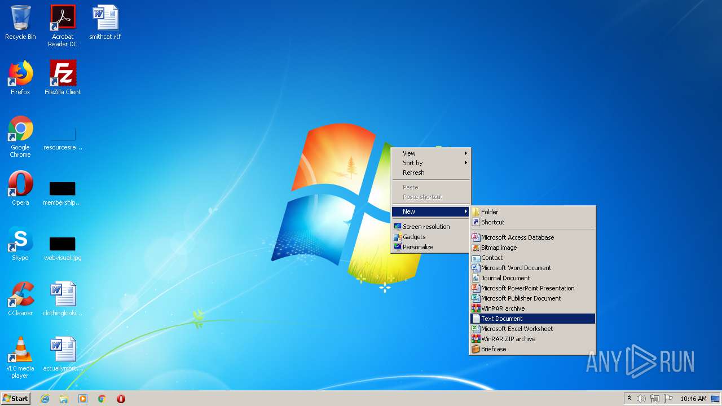
Task: Click the Start button
Action: [x=16, y=399]
